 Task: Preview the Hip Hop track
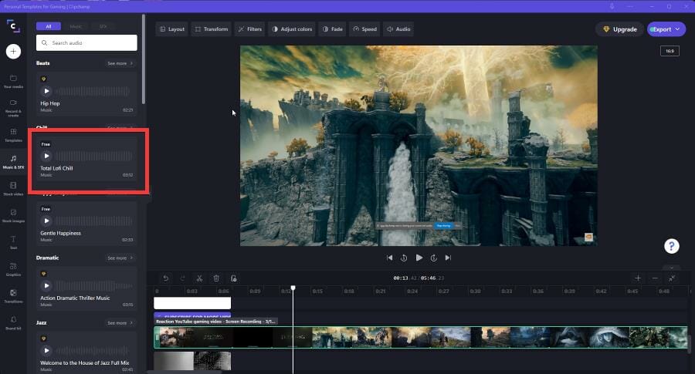click(x=46, y=91)
